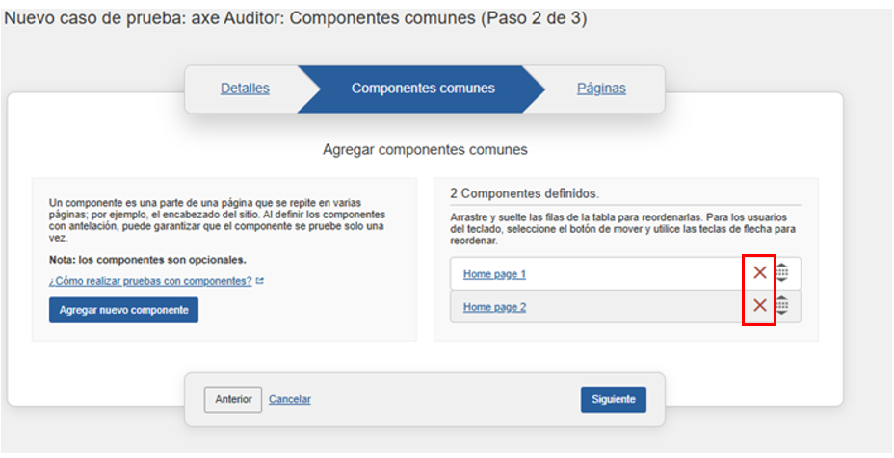Viewport: 894px width, 458px height.
Task: Cancel the test case with Cancelar
Action: 290,399
